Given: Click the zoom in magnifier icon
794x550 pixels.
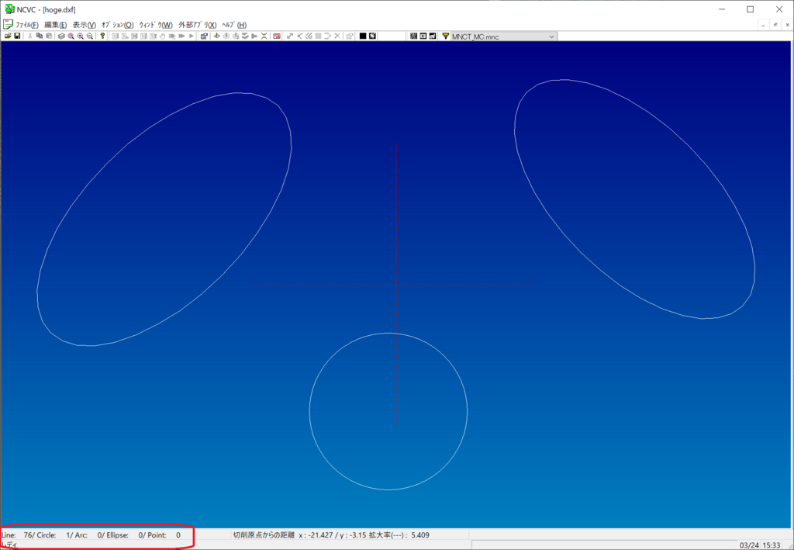Looking at the screenshot, I should point(80,36).
